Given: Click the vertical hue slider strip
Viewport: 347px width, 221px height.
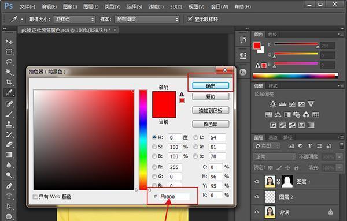Looking at the screenshot, I should (143, 140).
